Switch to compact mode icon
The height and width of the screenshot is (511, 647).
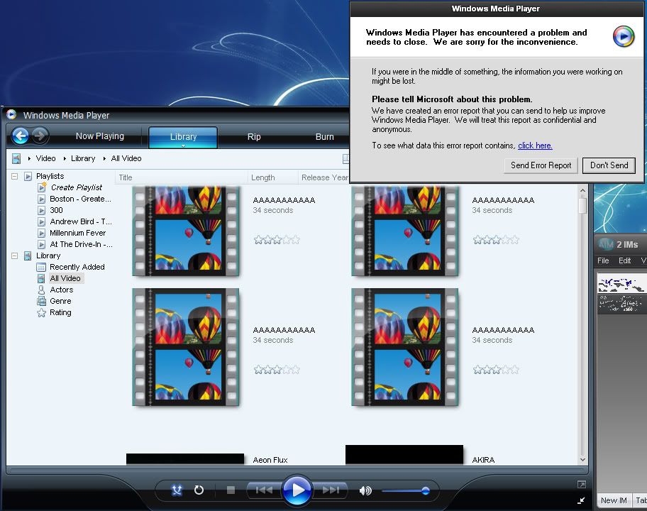tap(582, 500)
